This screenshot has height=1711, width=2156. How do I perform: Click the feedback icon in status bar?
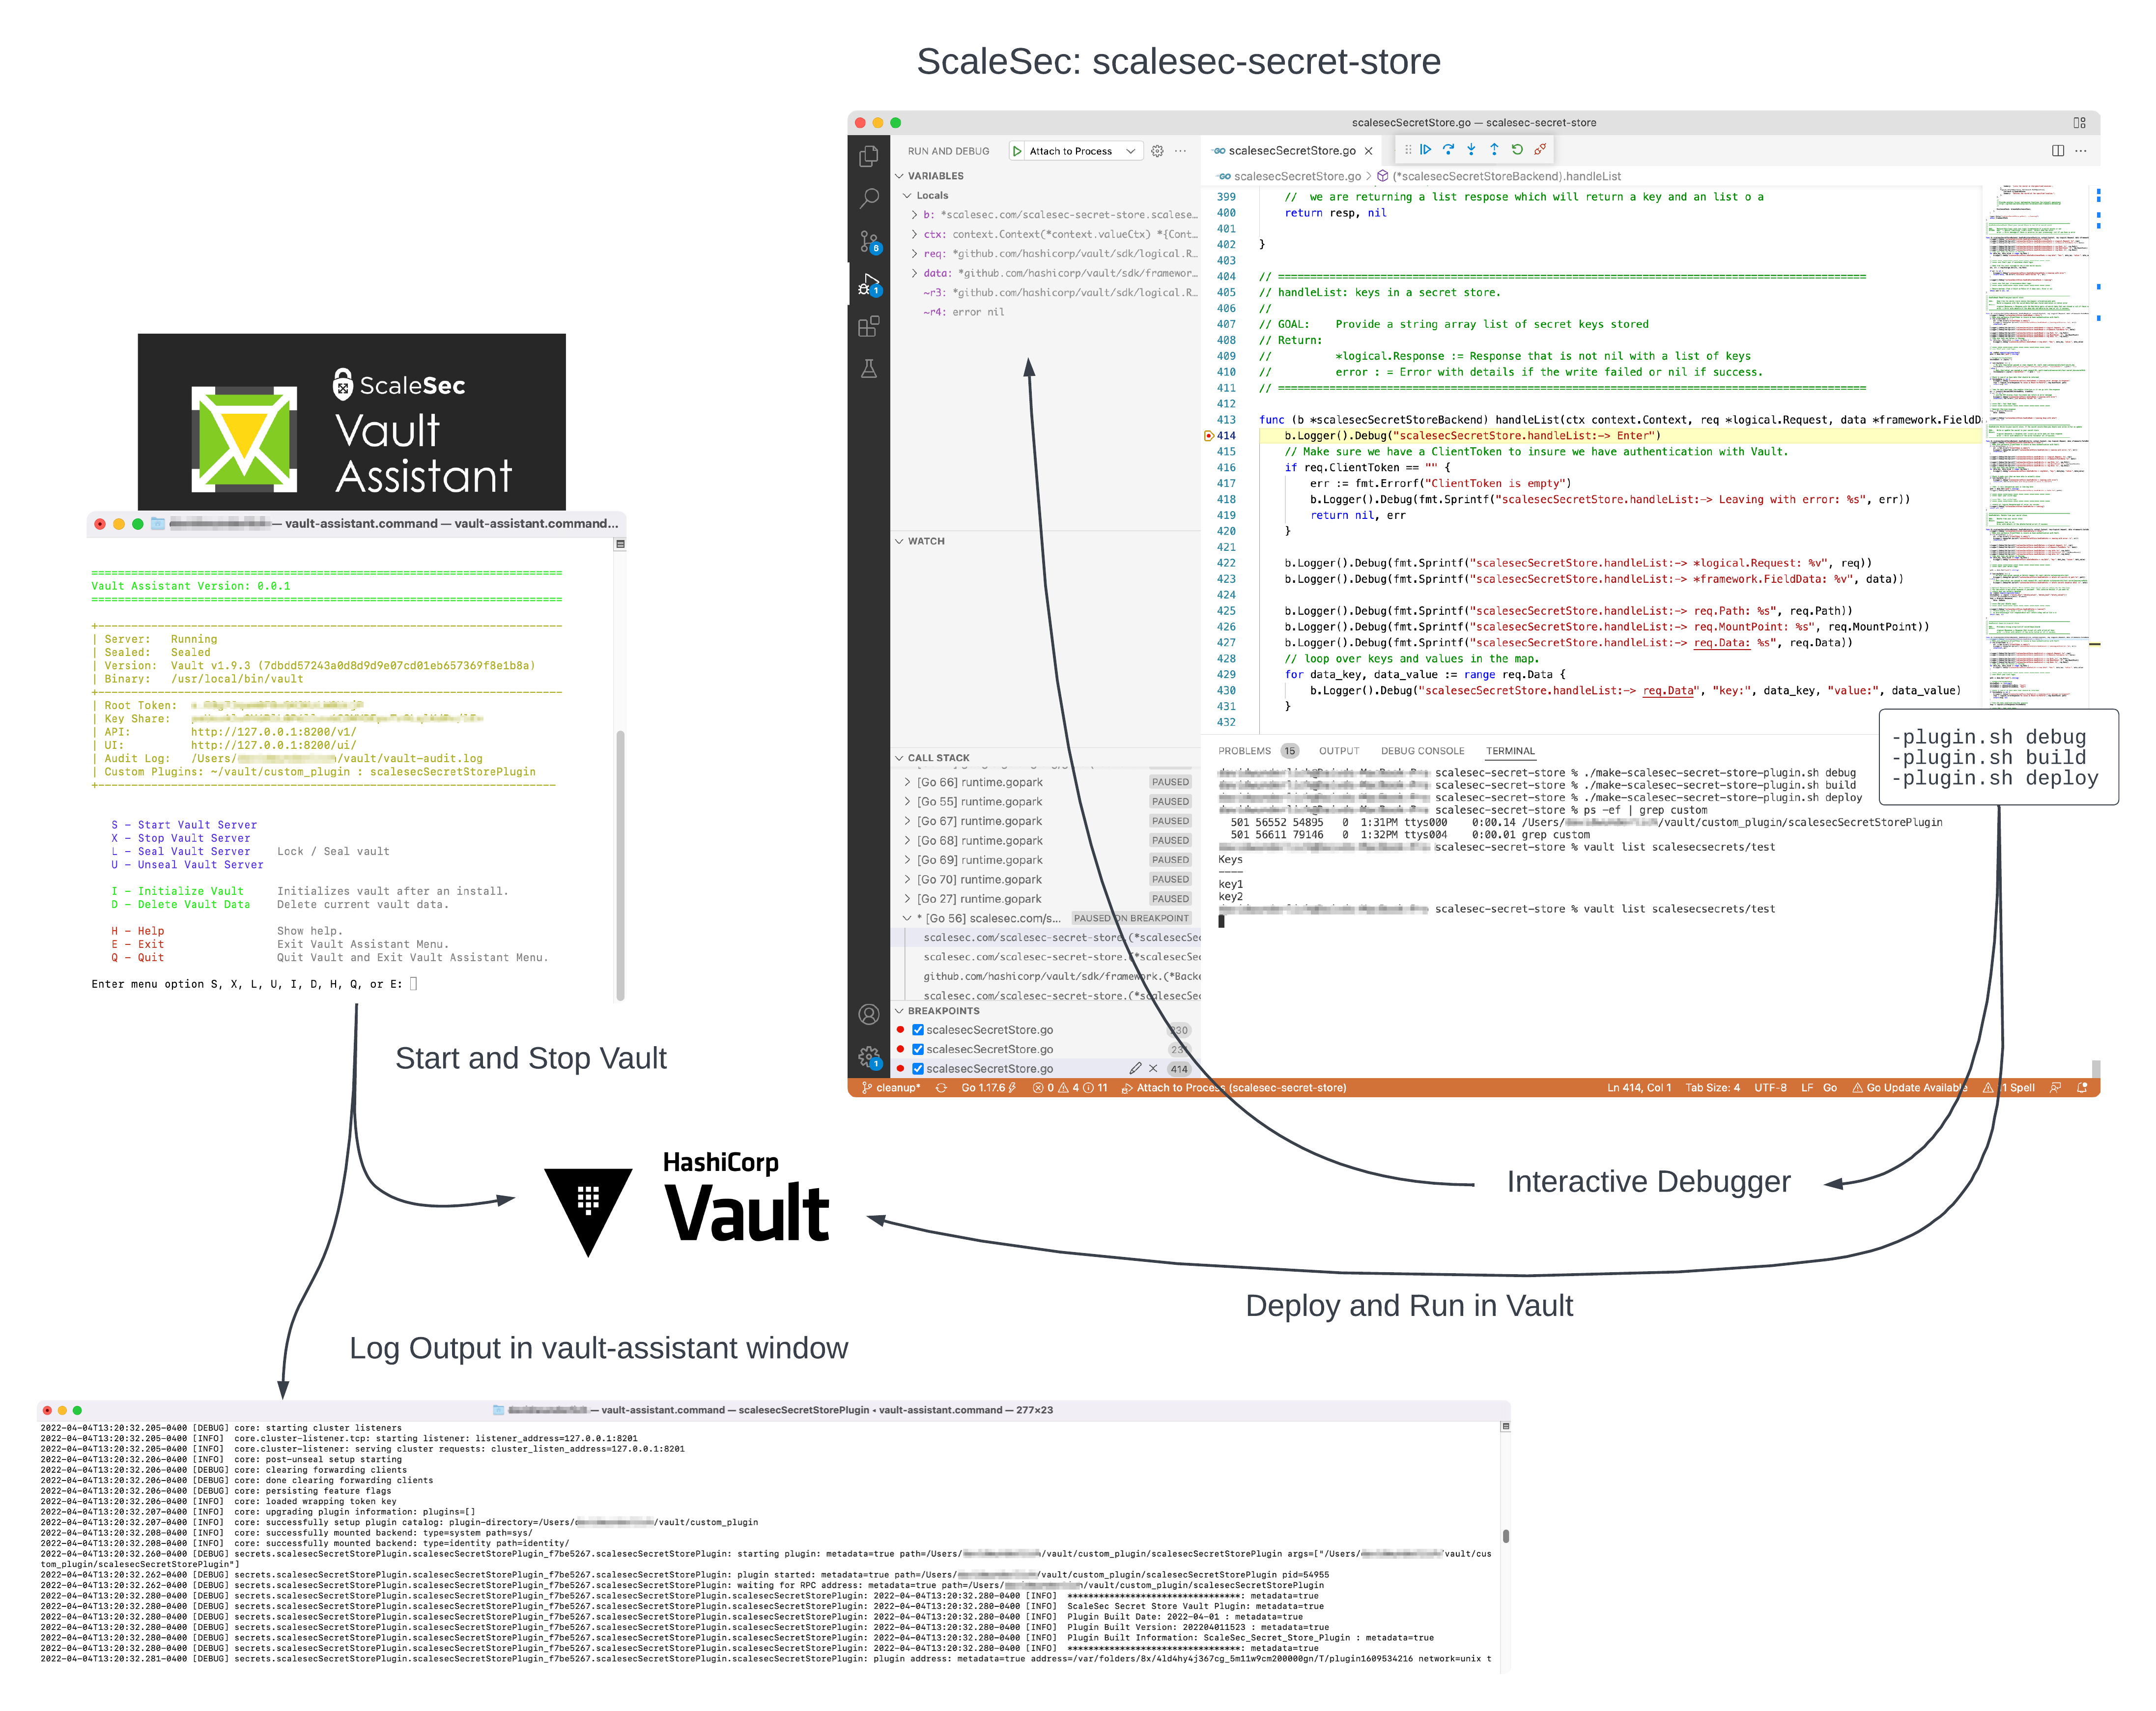coord(2056,1088)
